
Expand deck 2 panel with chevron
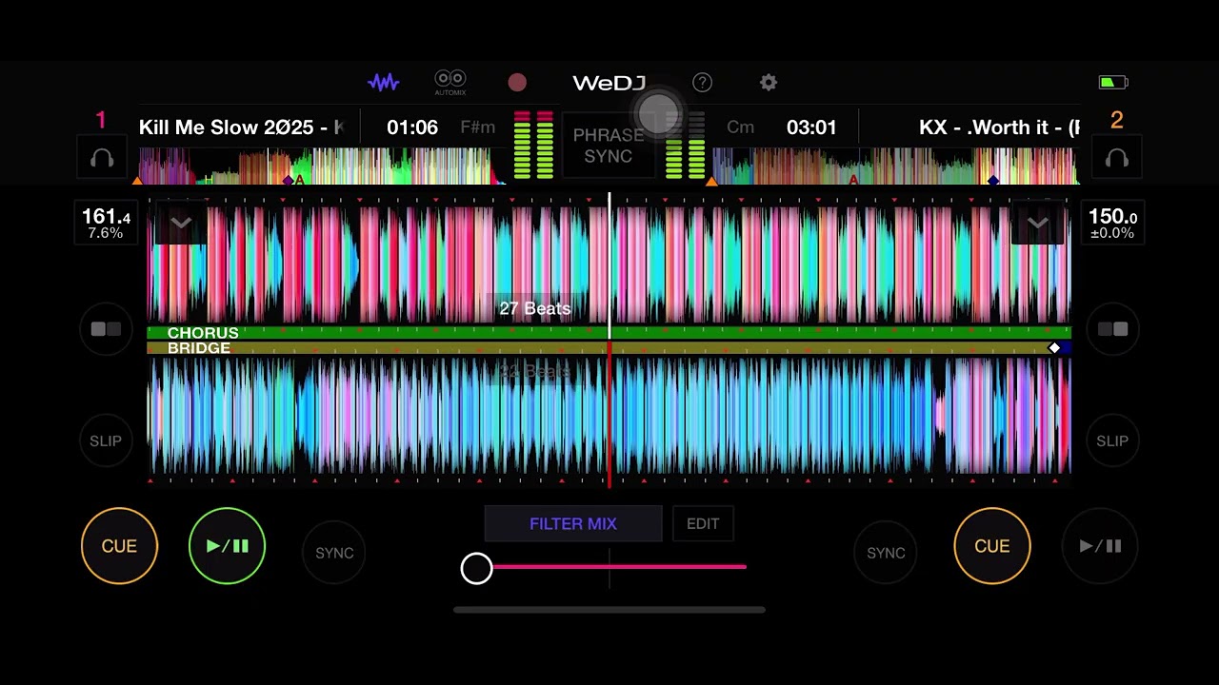point(1038,224)
